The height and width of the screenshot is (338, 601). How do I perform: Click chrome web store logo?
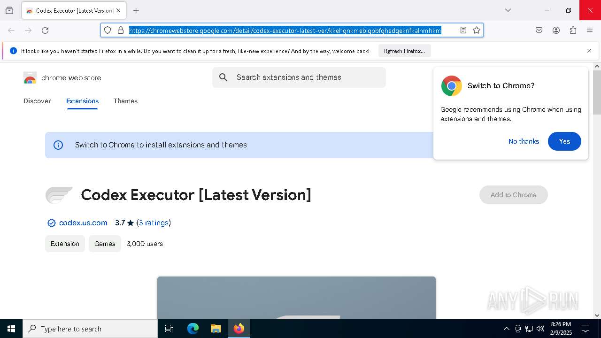pyautogui.click(x=62, y=78)
